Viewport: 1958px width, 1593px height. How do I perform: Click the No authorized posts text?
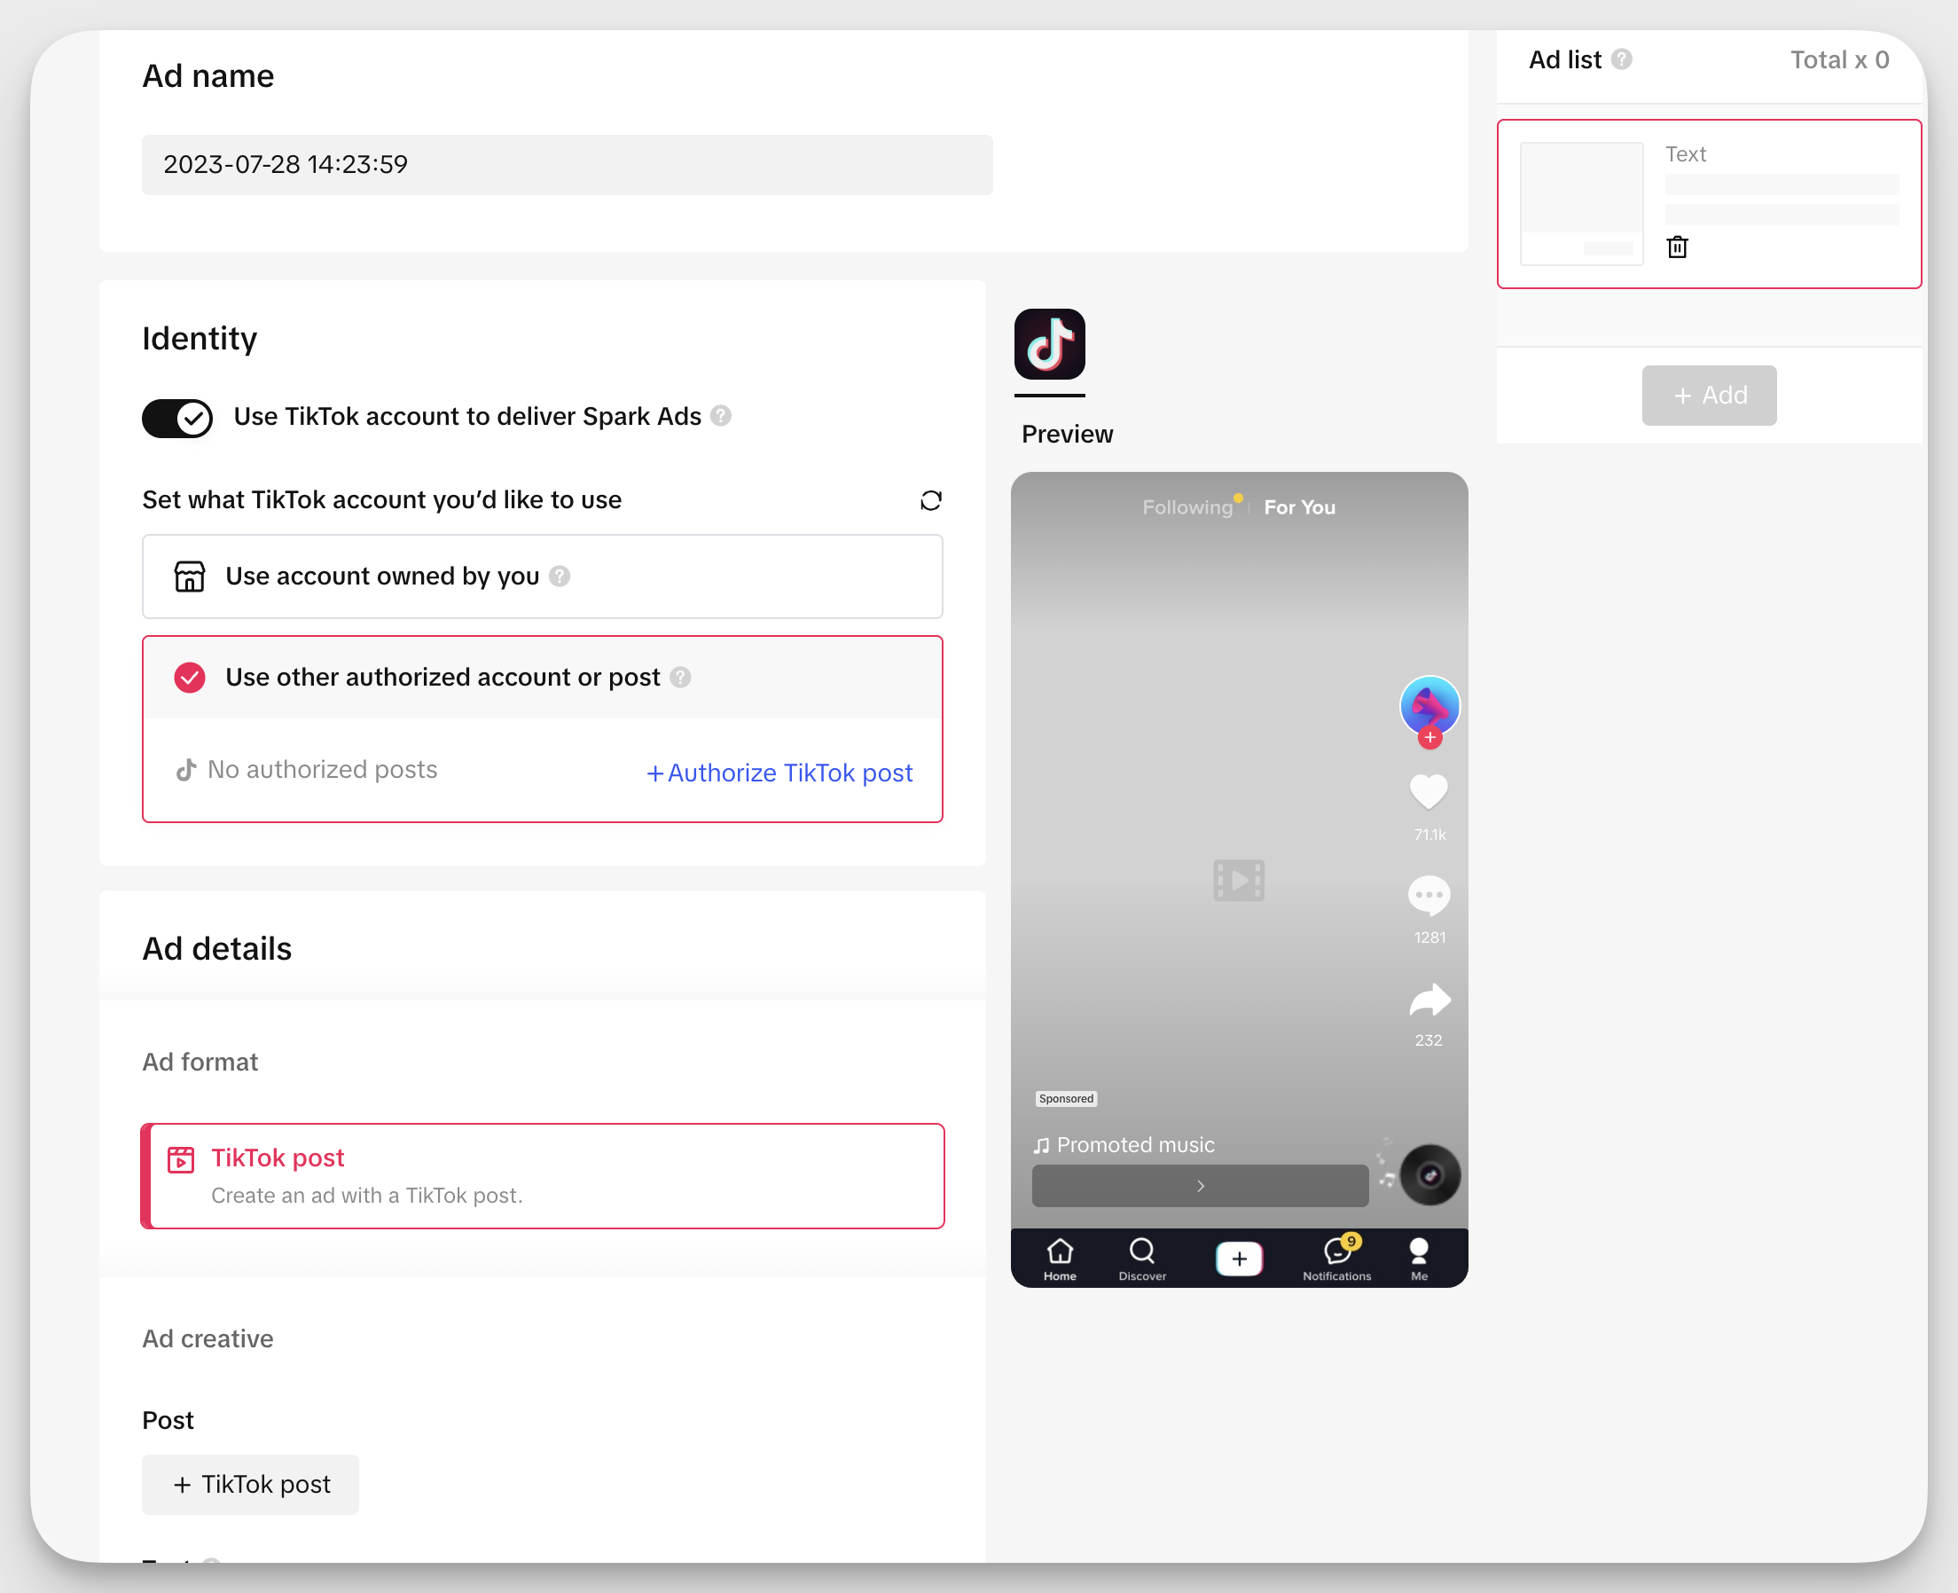322,769
